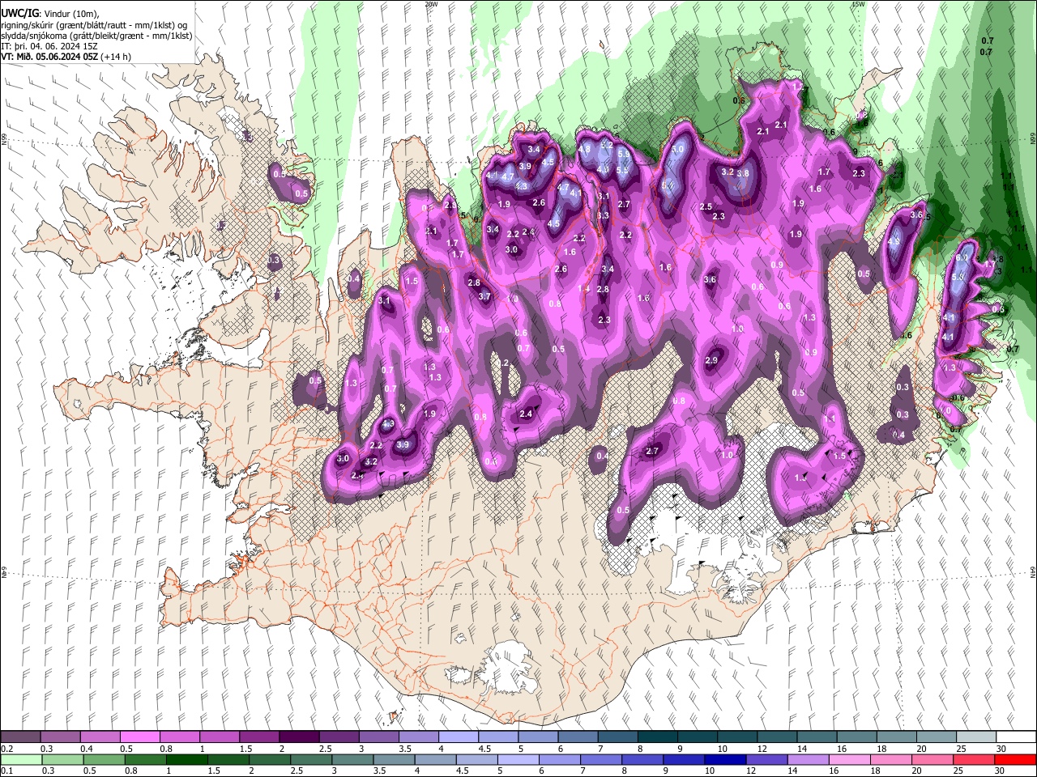Viewport: 1037px width, 777px height.
Task: Click the bright red 30 swatch in lower legend
Action: [x=1014, y=760]
